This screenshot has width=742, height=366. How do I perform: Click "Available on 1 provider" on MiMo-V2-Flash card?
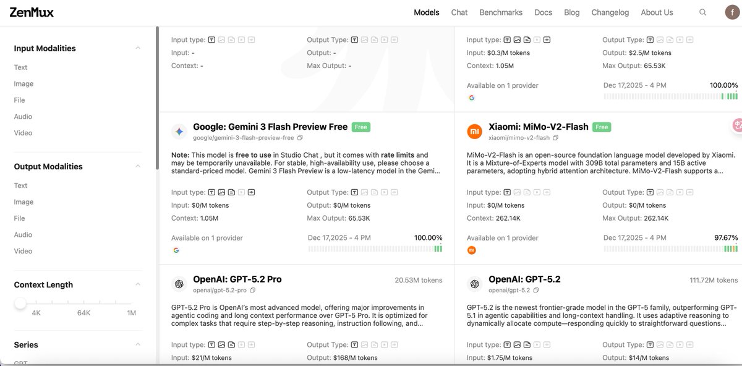503,238
